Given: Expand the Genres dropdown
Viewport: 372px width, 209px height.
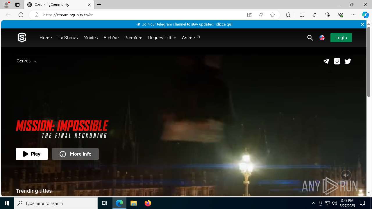Looking at the screenshot, I should (26, 61).
